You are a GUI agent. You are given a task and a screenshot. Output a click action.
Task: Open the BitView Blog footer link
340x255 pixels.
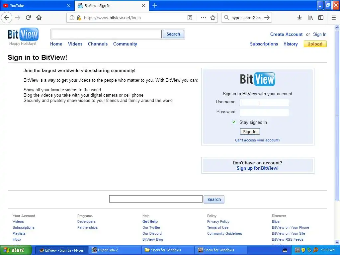click(153, 240)
